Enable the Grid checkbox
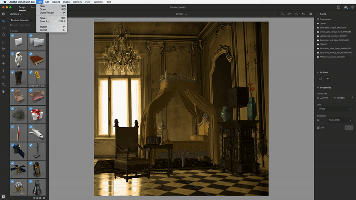Image resolution: width=356 pixels, height=200 pixels. 318,128
